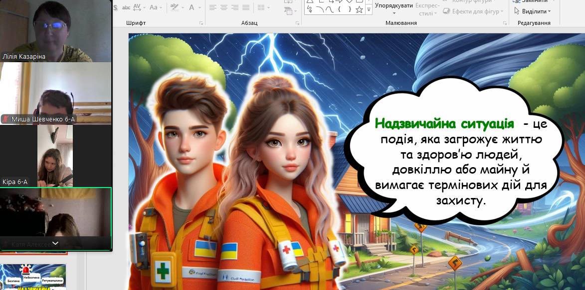Align text to the right
This screenshot has height=290, width=585.
coord(235,7)
